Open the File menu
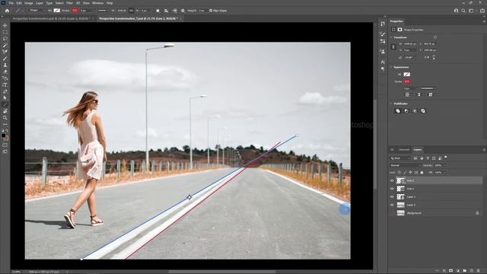Screen dimensions: 487x274 point(11,3)
